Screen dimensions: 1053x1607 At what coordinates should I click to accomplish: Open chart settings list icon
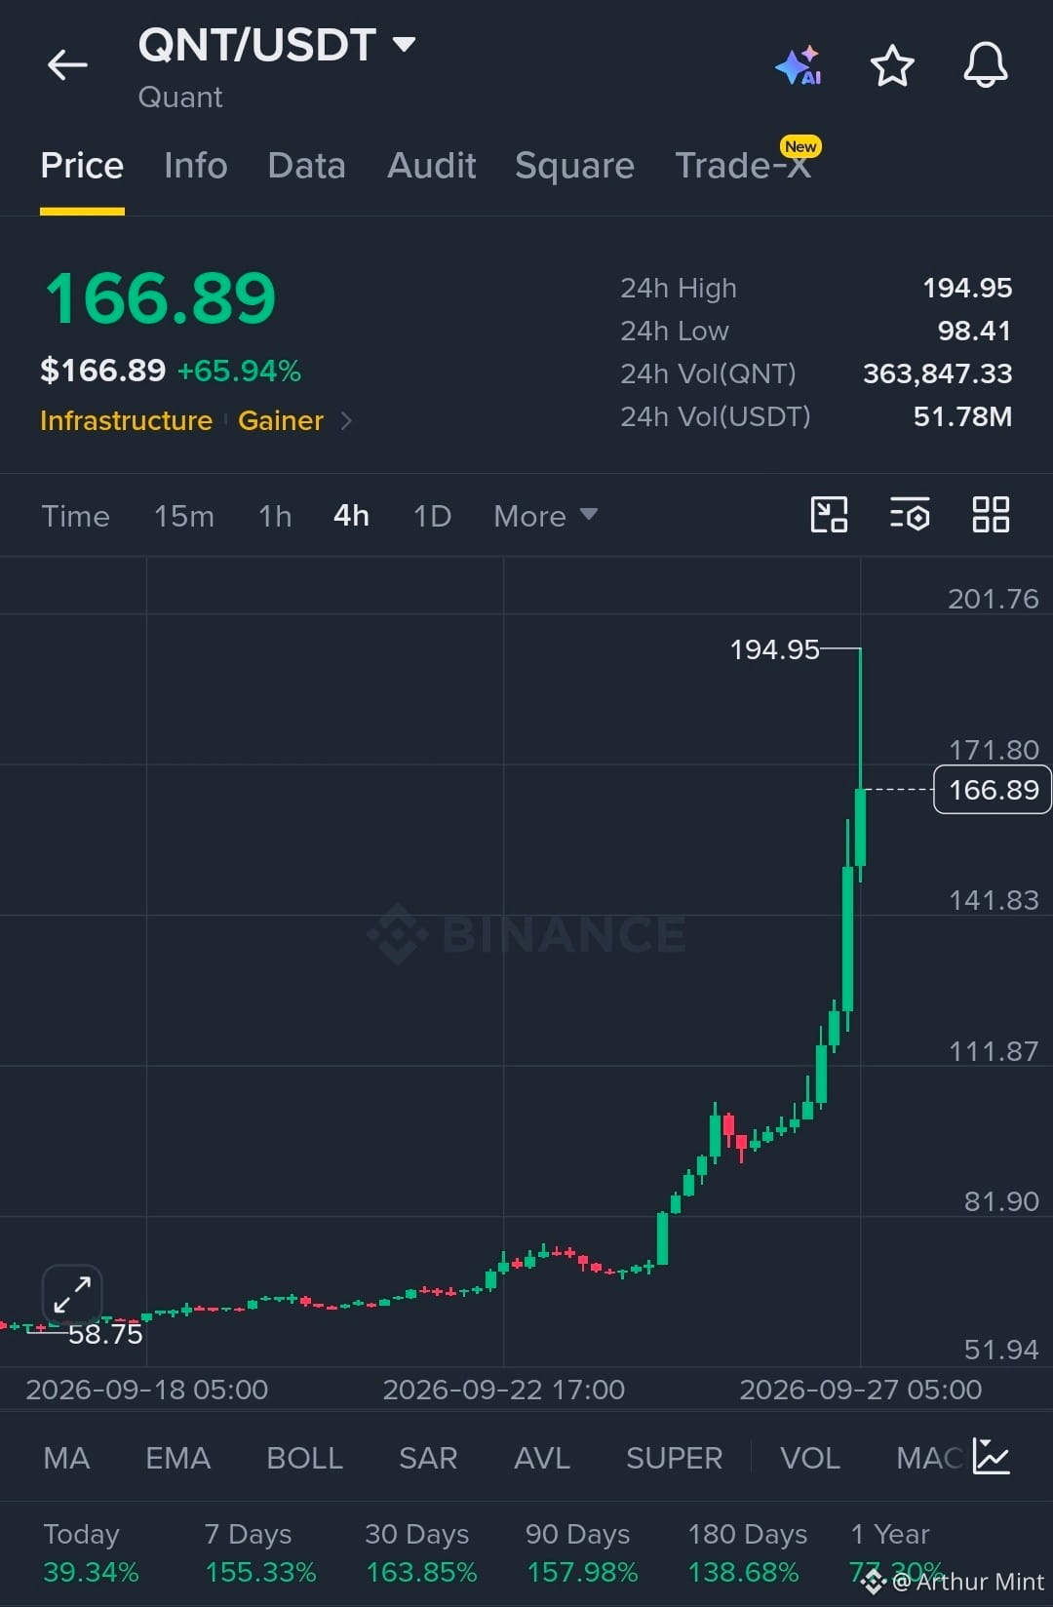[910, 514]
